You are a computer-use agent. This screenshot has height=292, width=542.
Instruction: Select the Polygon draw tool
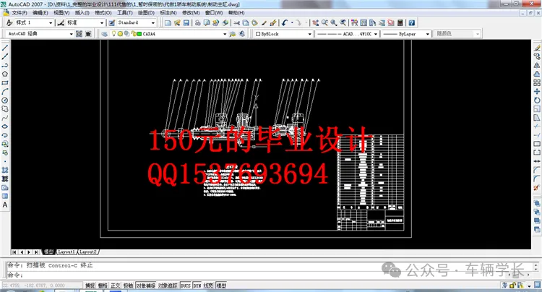tap(5, 74)
